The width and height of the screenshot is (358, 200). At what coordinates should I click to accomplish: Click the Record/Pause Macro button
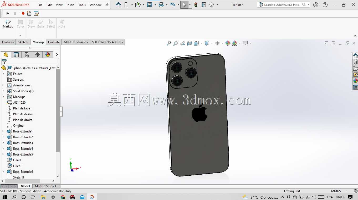pos(22,13)
